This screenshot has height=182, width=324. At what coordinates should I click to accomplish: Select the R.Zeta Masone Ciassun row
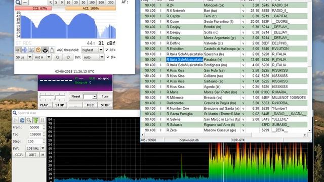tap(224, 130)
